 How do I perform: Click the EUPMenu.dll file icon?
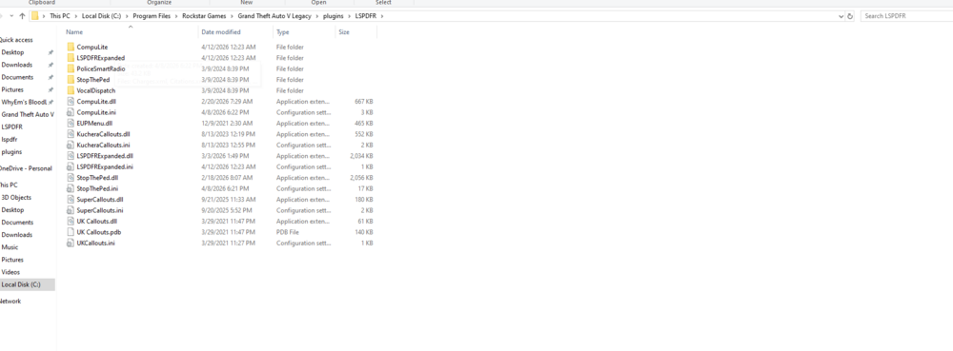click(71, 123)
